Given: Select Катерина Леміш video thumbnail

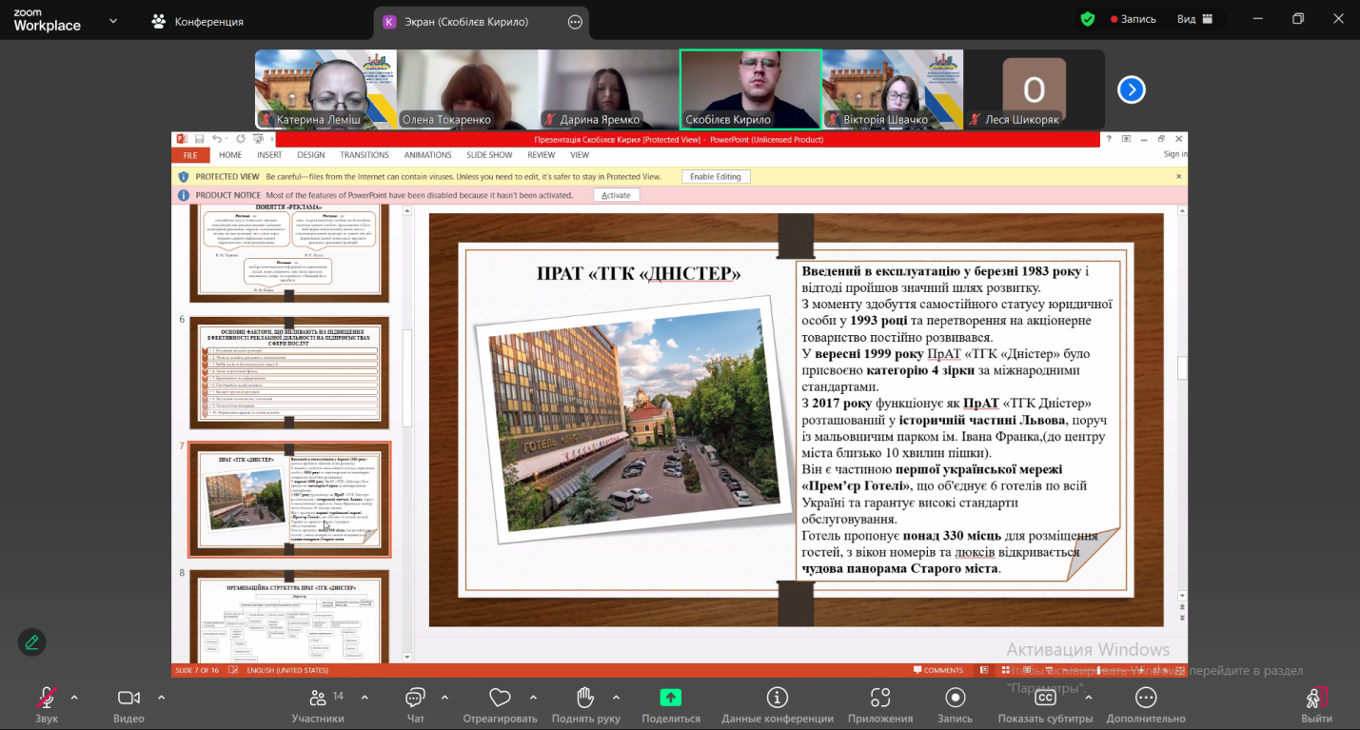Looking at the screenshot, I should click(325, 89).
